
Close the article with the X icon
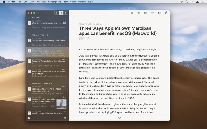point(71,13)
